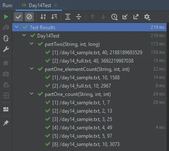Select day14_sample.txt, 4, 49 test

click(x=89, y=128)
